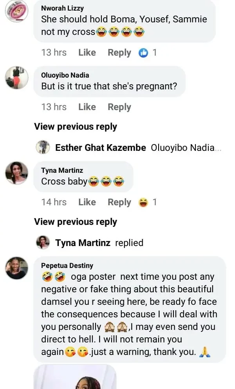This screenshot has height=389, width=235.
Task: Expand previous reply under Oluoyibo Nadia's comment
Action: coord(76,127)
